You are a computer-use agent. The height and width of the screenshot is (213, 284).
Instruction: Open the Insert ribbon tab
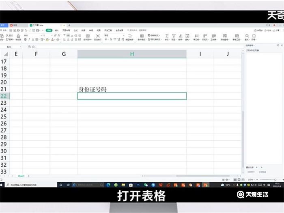[x=57, y=30]
